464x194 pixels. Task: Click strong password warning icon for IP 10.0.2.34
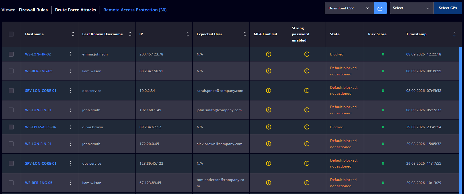click(307, 90)
